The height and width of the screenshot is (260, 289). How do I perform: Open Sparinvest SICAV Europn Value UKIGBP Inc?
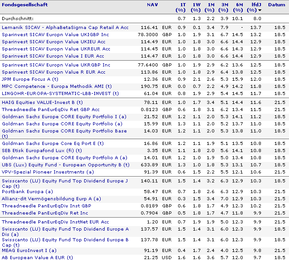55,35
